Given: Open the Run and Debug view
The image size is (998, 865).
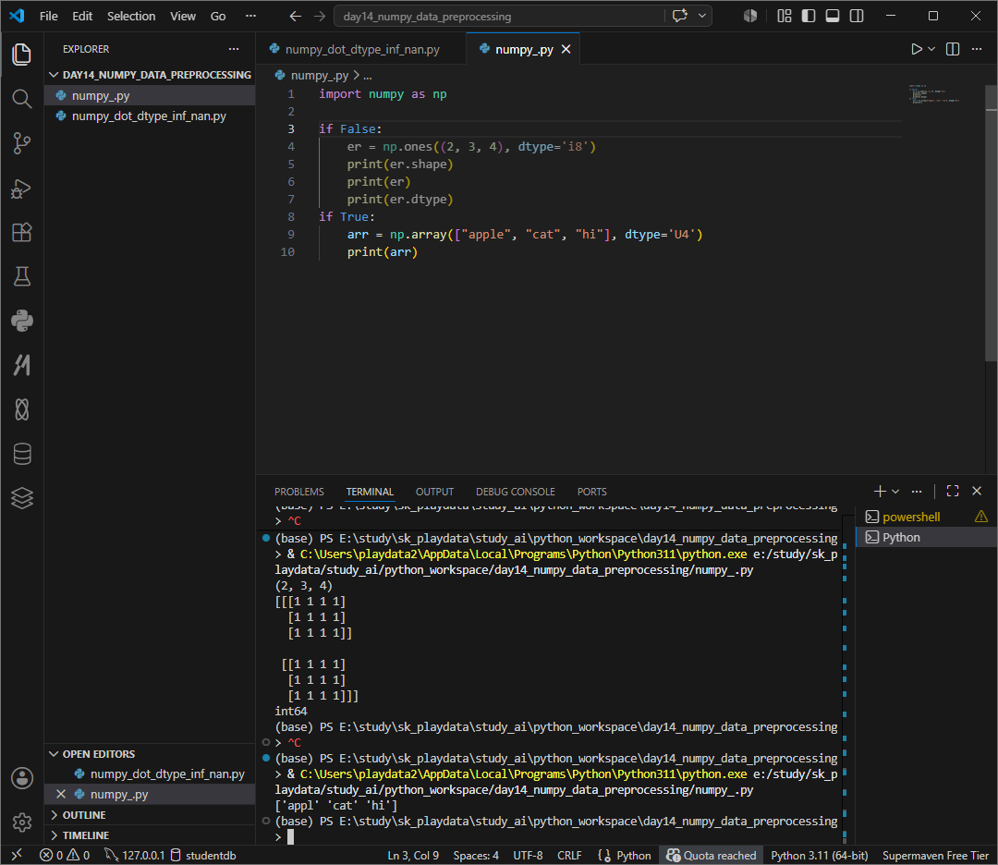Looking at the screenshot, I should point(21,188).
